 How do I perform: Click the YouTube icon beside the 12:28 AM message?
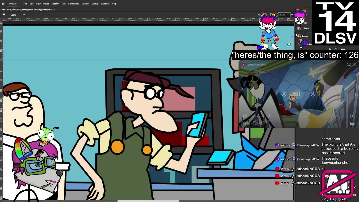(x=277, y=183)
